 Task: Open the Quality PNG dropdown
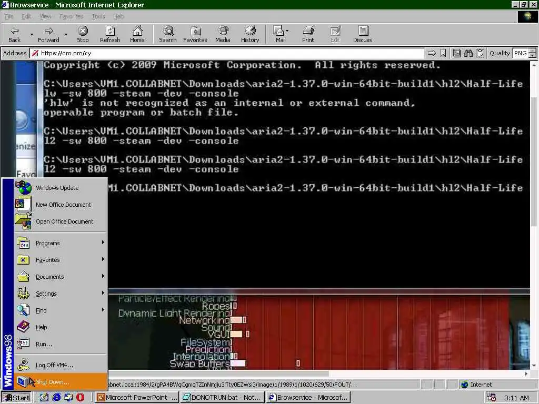pos(532,53)
